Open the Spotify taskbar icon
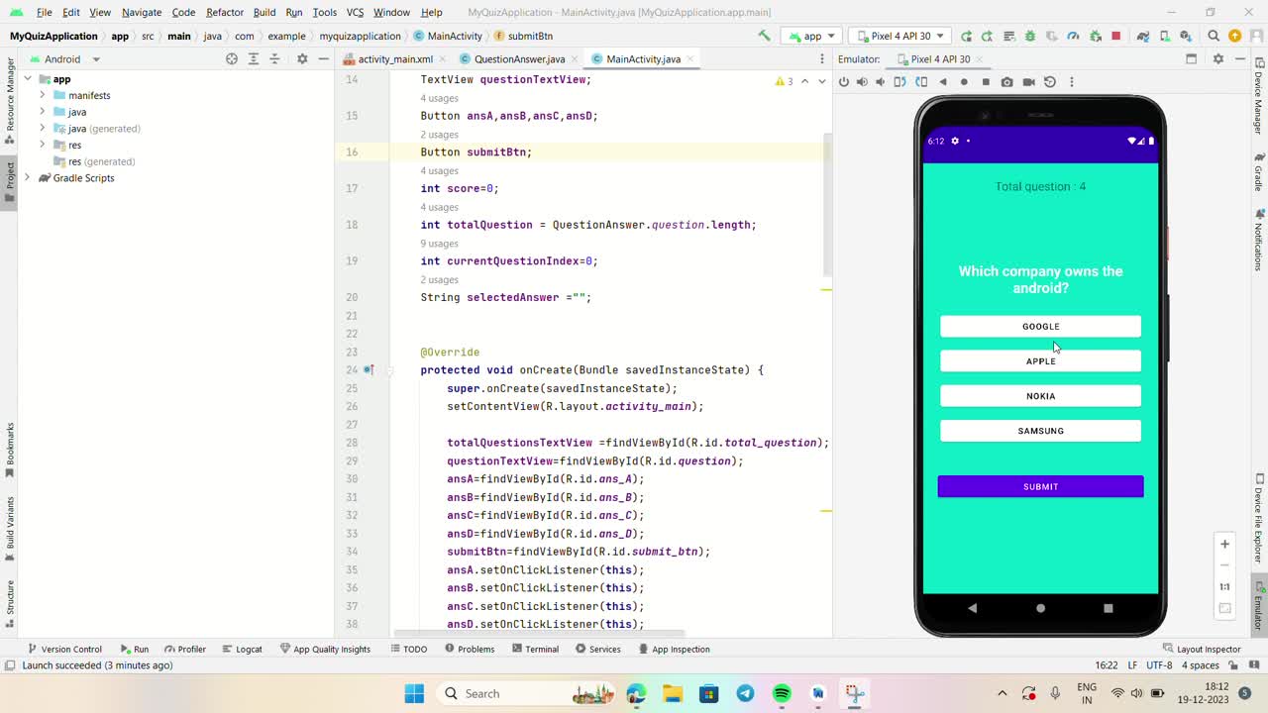The height and width of the screenshot is (713, 1268). tap(782, 693)
